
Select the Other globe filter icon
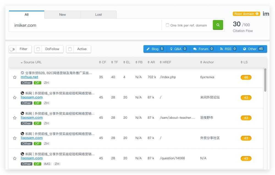(245, 49)
